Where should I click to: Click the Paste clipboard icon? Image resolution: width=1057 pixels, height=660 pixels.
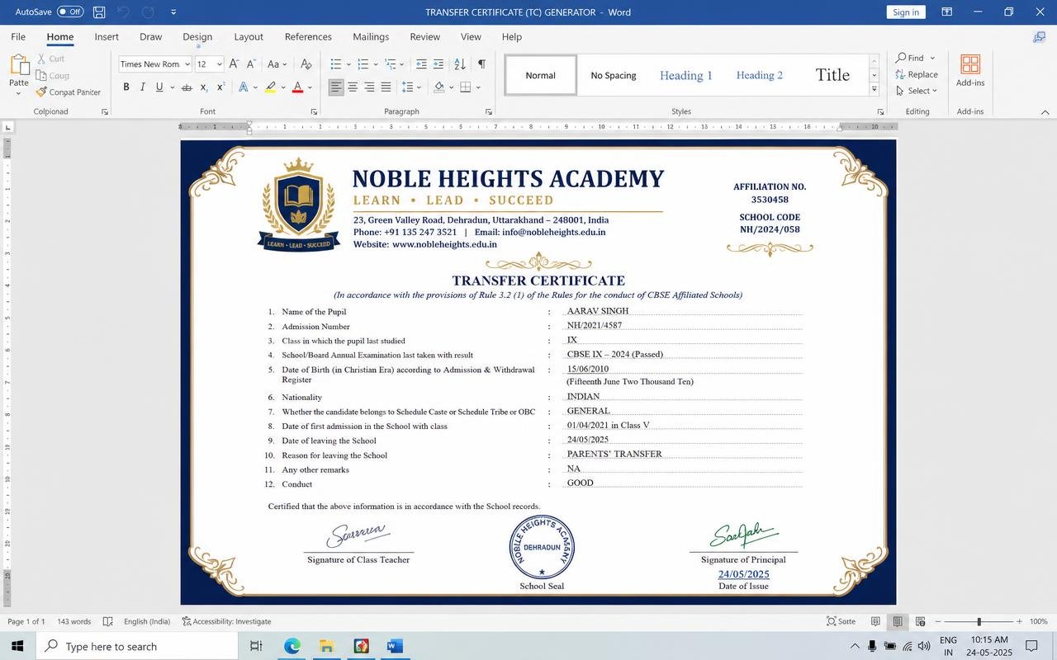19,65
